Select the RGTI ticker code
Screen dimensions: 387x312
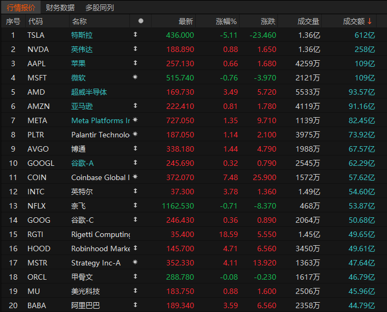tap(35, 234)
